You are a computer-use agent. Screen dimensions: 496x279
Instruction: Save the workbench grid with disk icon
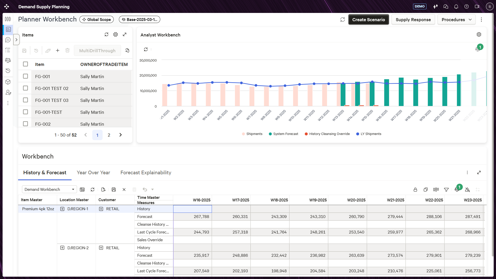114,190
